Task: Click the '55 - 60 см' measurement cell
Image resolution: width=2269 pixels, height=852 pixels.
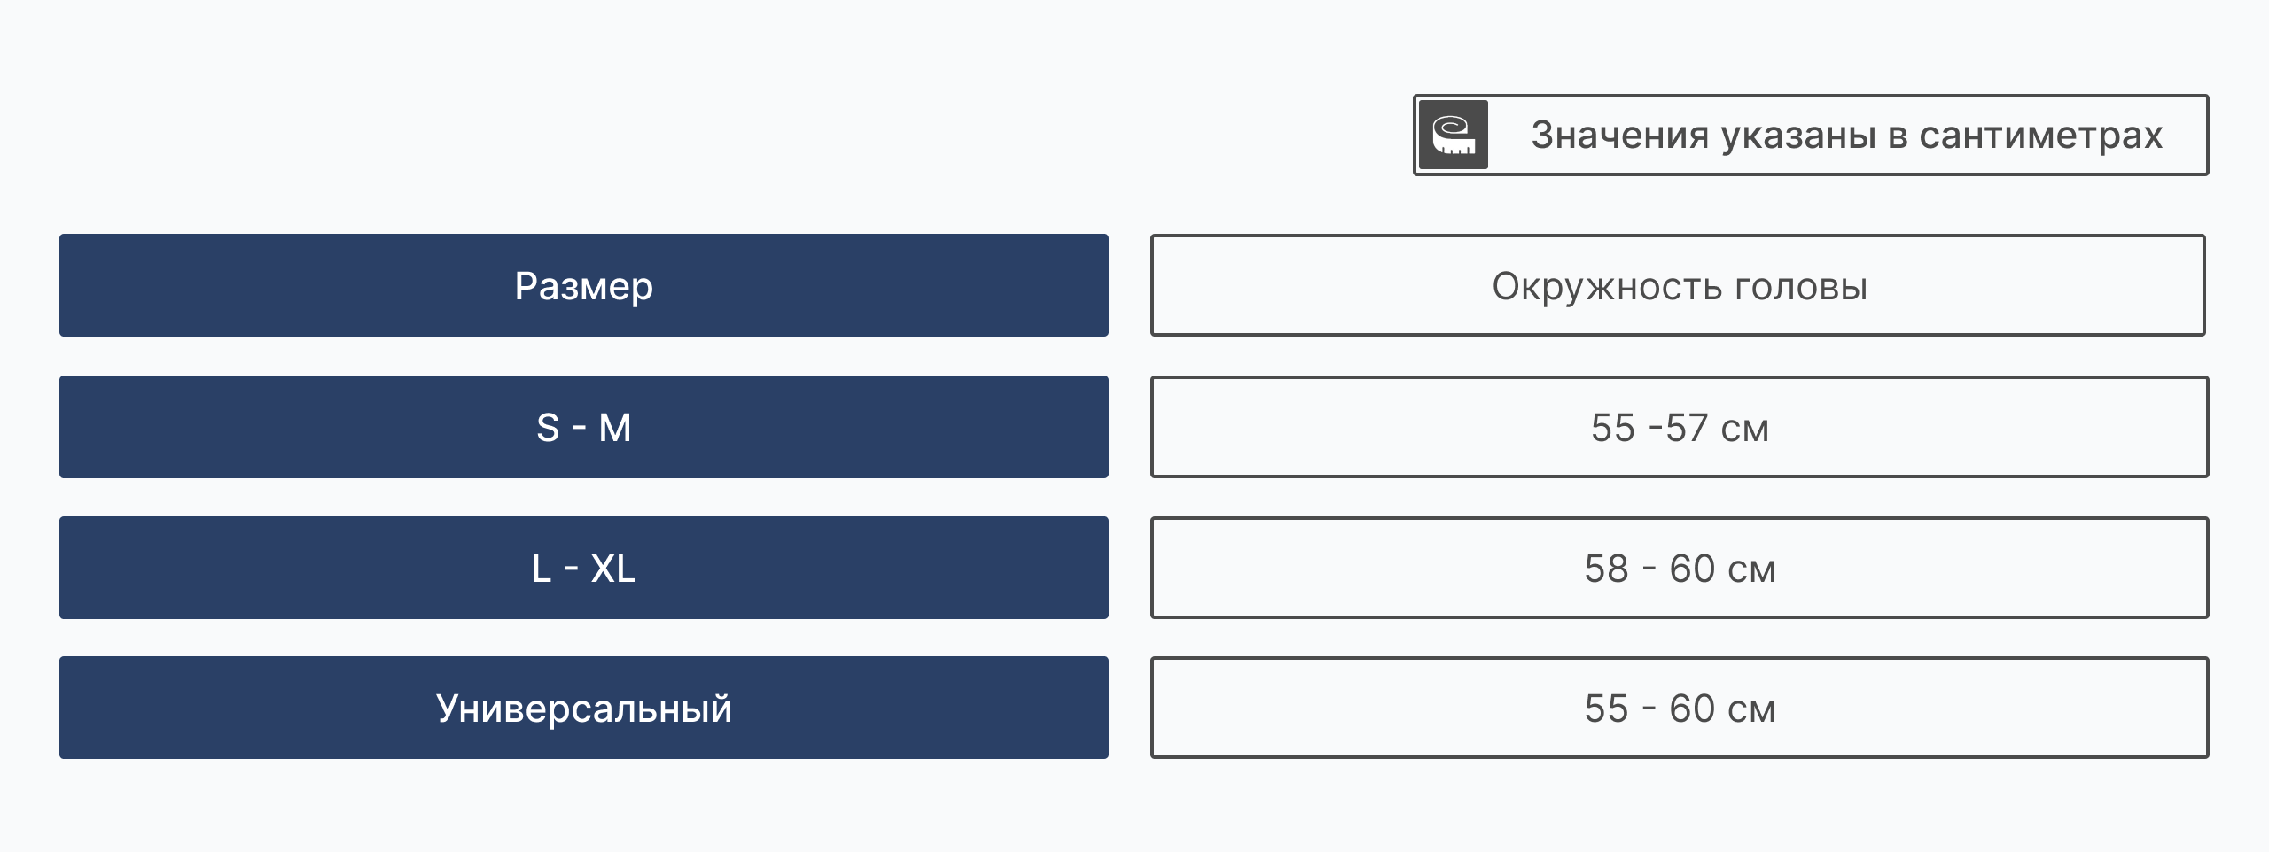Action: pyautogui.click(x=1679, y=709)
